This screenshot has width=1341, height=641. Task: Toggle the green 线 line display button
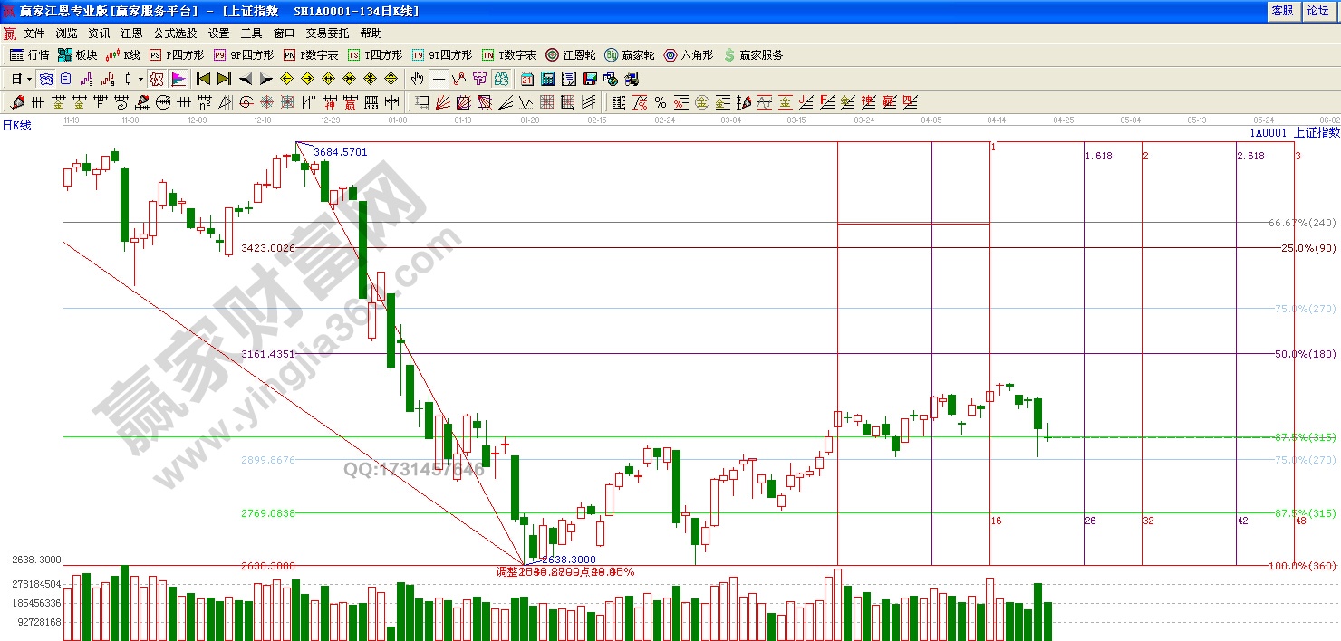click(501, 79)
